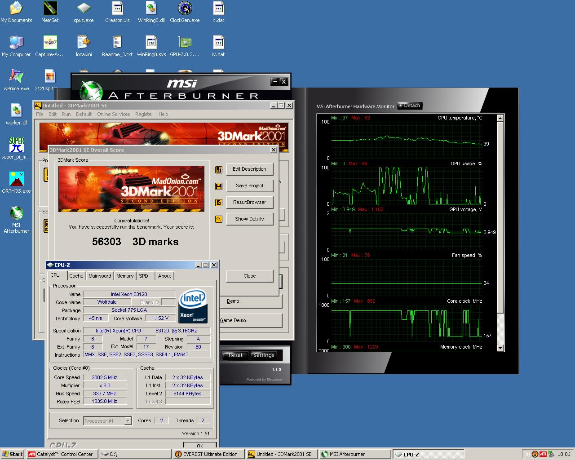Click Save Project button
The width and height of the screenshot is (575, 460).
(250, 186)
